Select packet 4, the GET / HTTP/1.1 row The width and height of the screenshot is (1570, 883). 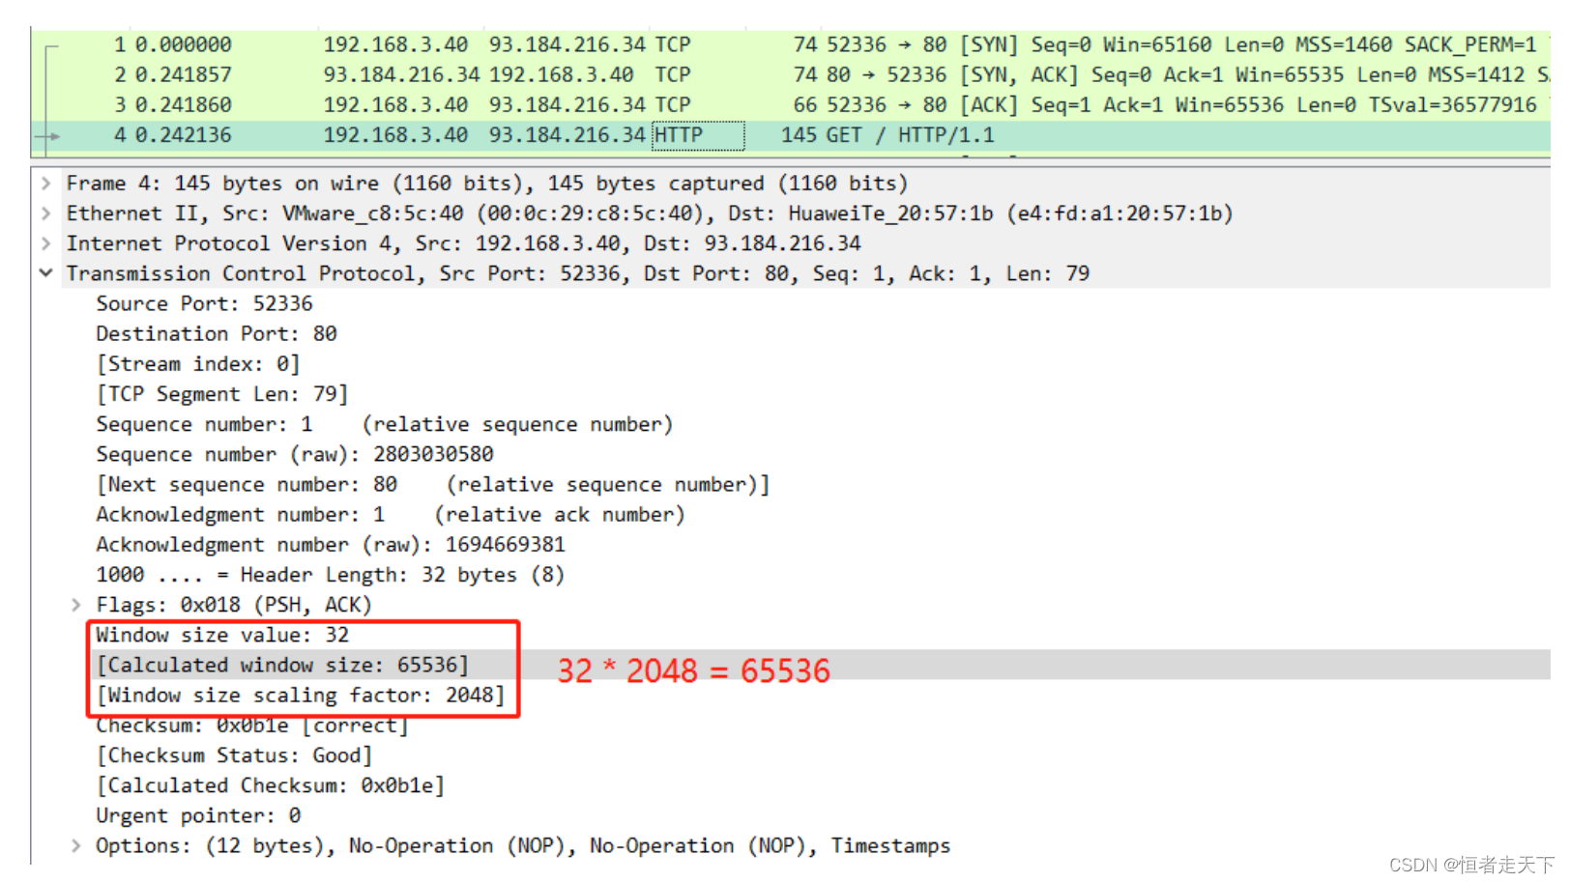[791, 135]
